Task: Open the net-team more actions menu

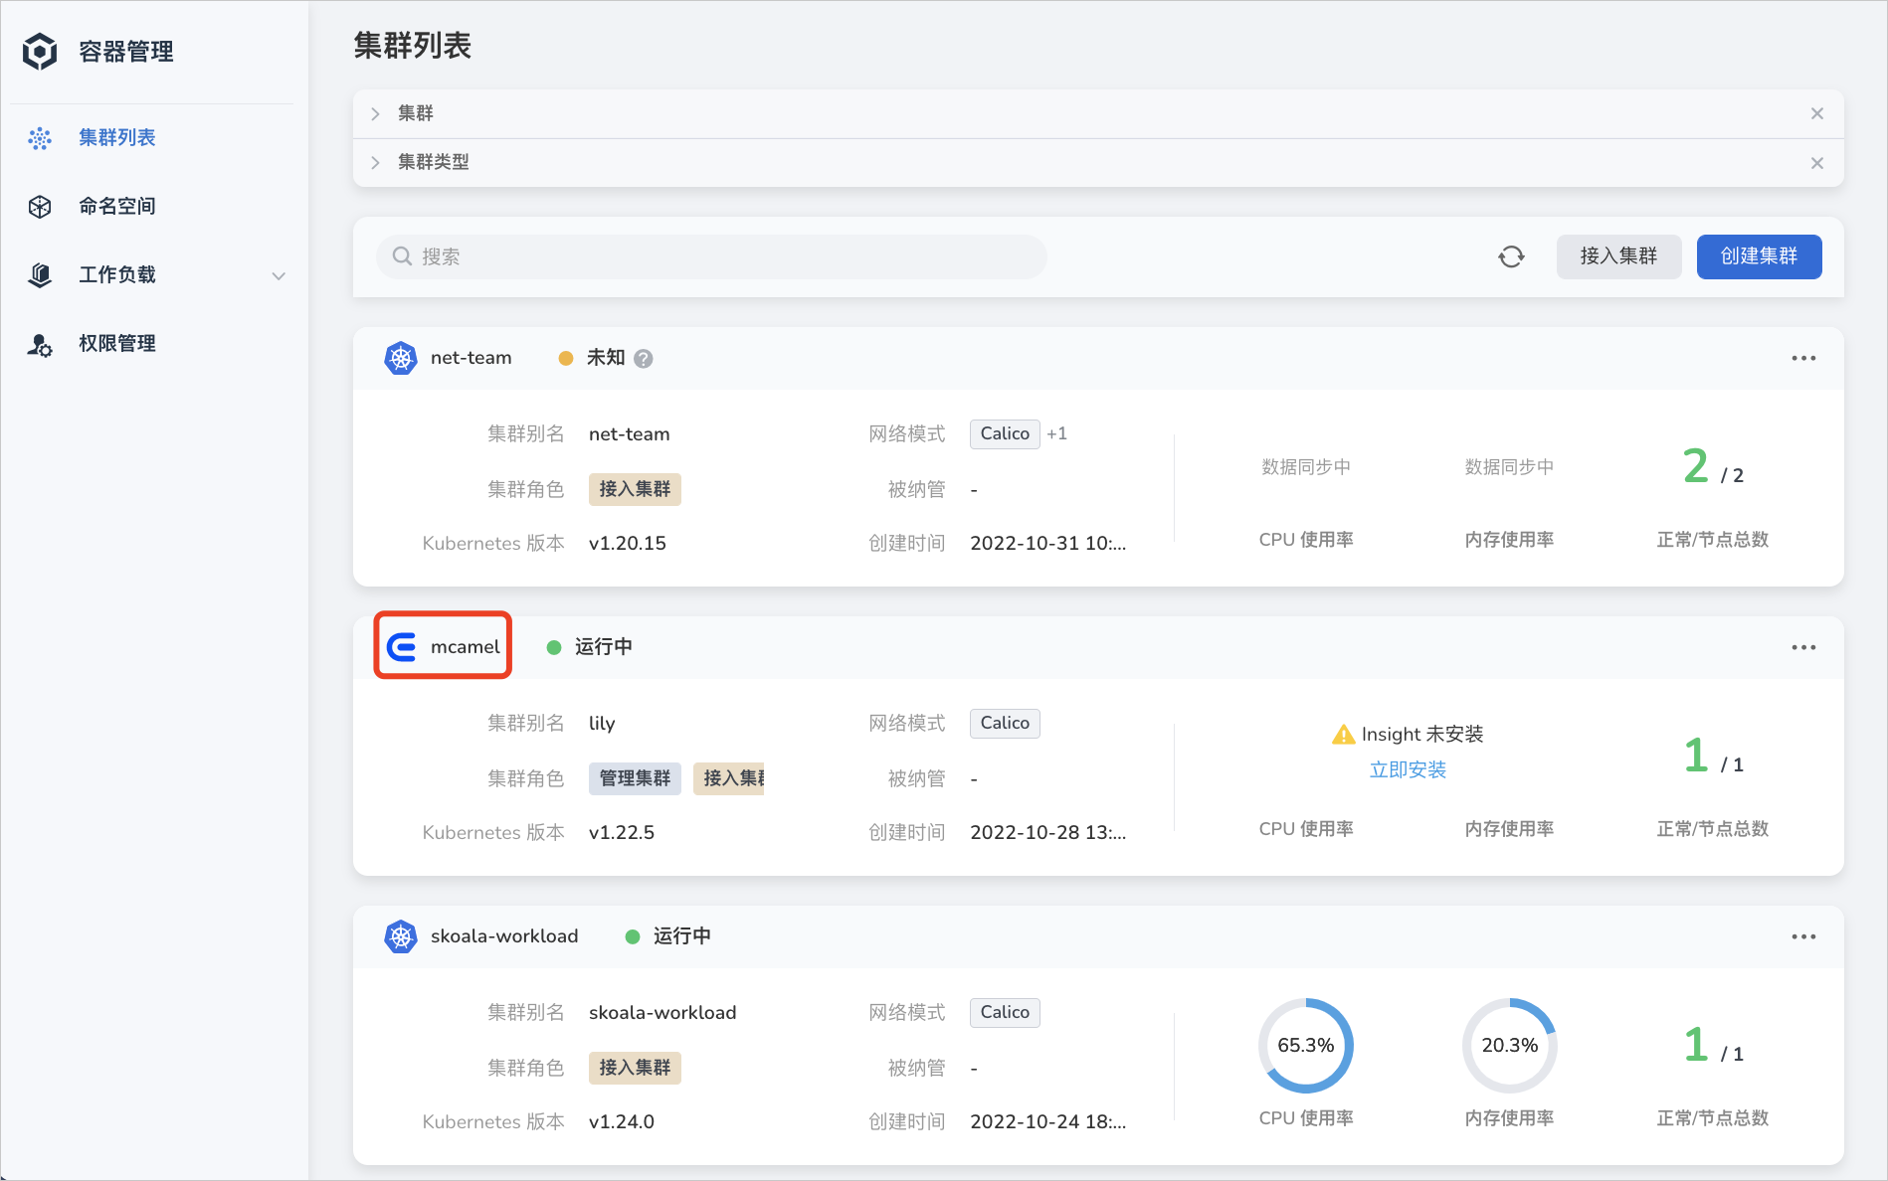Action: click(x=1803, y=358)
